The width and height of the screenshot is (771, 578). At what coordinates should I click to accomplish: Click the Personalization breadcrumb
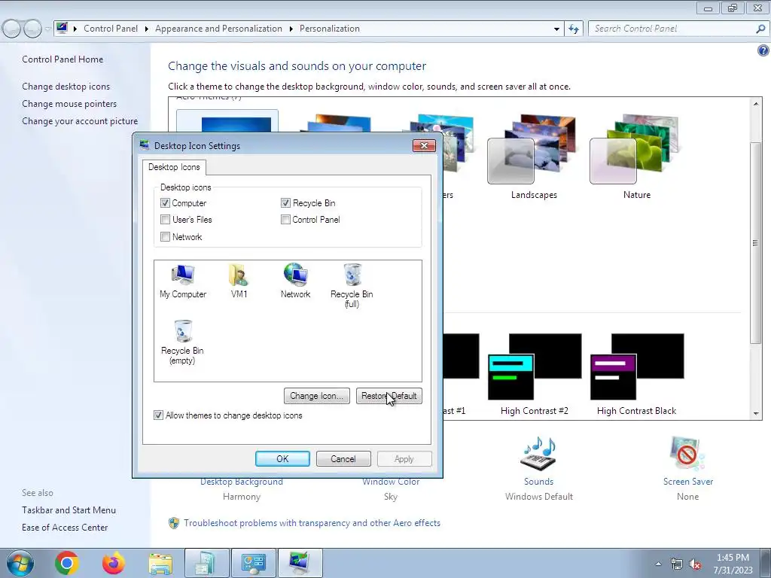pos(330,29)
